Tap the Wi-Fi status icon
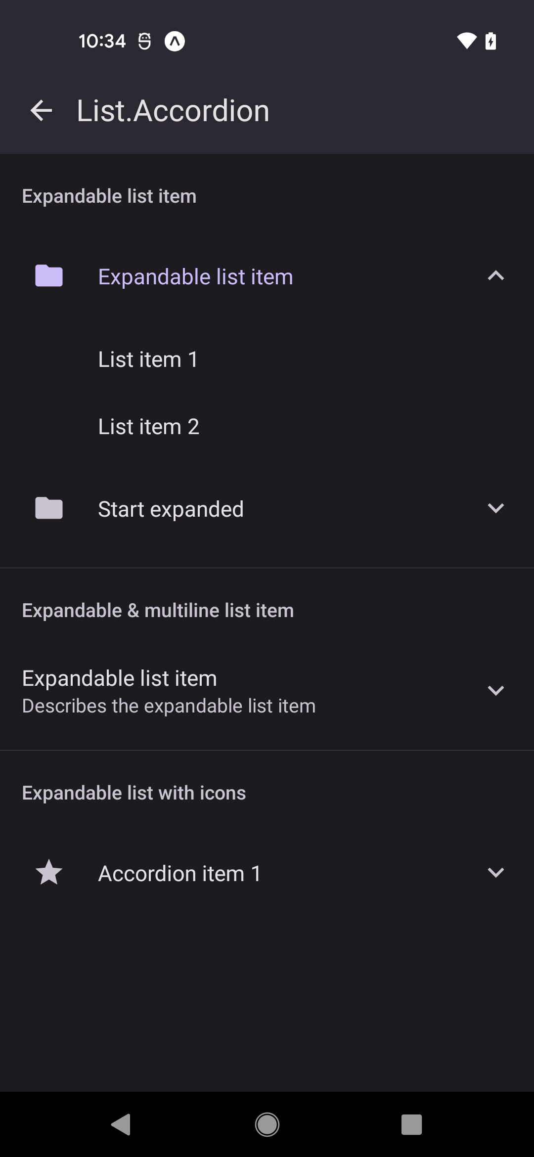 [466, 41]
